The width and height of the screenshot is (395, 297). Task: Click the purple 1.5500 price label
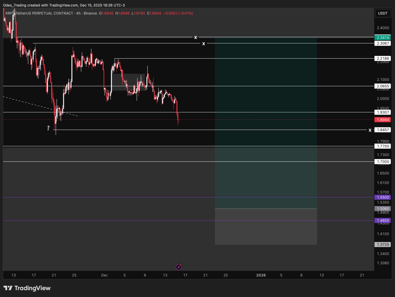pyautogui.click(x=382, y=197)
